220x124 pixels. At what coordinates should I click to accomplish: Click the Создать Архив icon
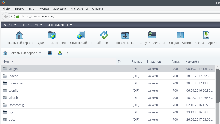(x=180, y=35)
